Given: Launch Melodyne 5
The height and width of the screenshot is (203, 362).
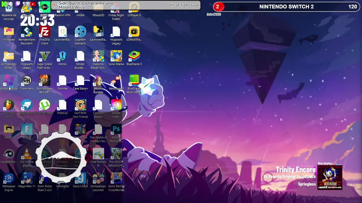Looking at the screenshot, I should (116, 83).
